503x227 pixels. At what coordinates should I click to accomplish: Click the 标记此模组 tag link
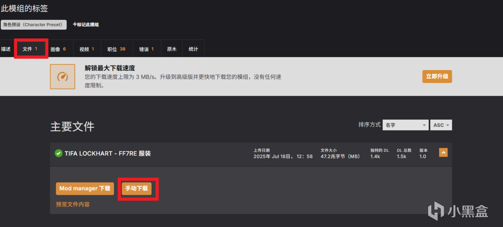coord(86,24)
